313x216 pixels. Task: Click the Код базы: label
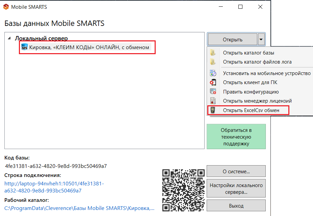pyautogui.click(x=17, y=158)
